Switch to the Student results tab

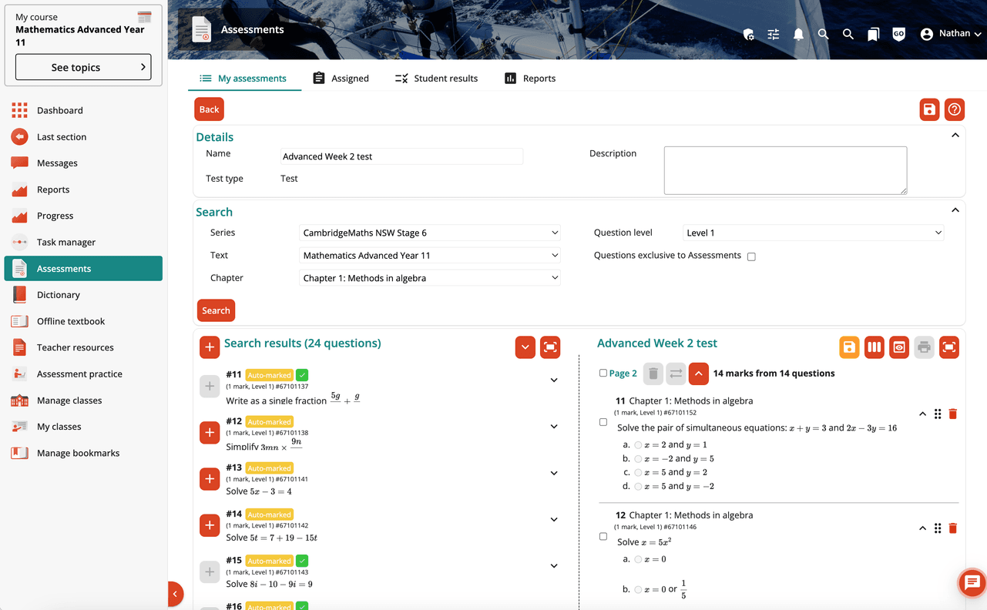[437, 78]
